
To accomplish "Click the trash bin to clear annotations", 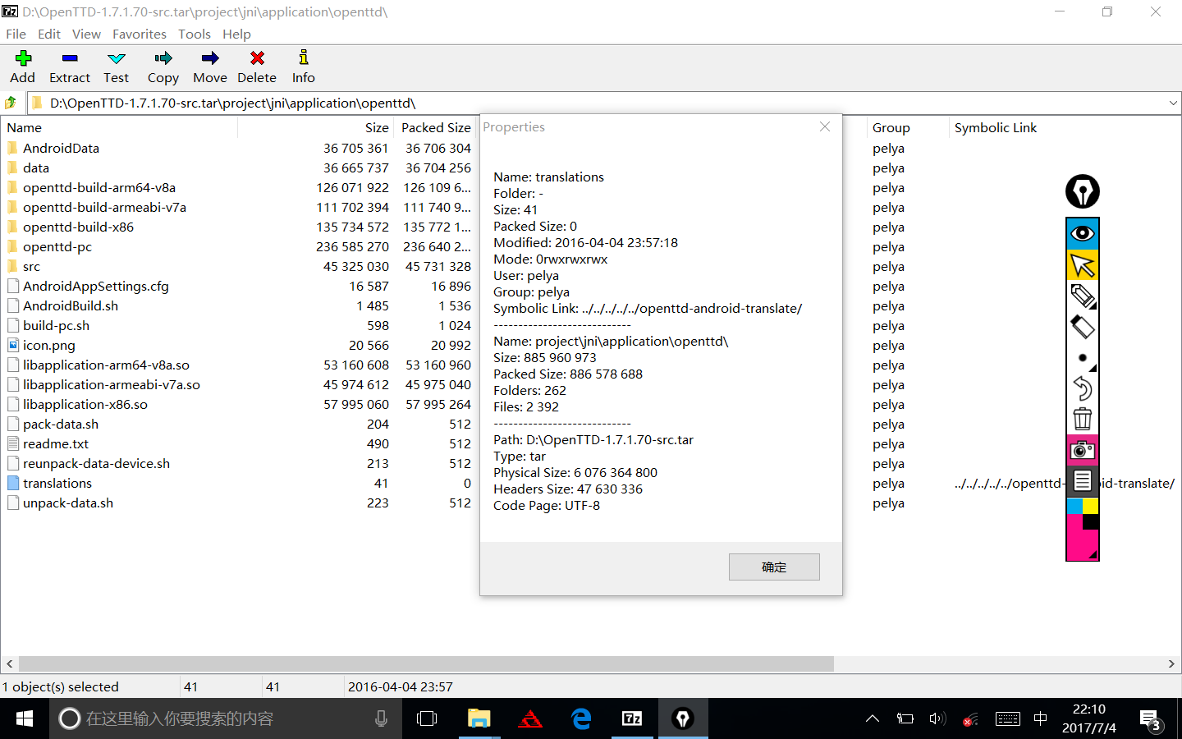I will pos(1083,419).
